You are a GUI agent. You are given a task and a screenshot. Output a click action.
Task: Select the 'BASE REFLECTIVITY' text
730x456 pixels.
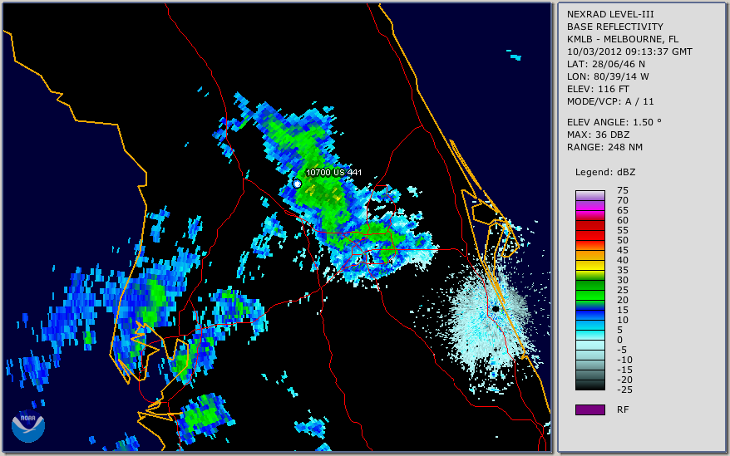pyautogui.click(x=615, y=27)
